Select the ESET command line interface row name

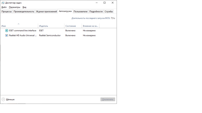(x=23, y=30)
